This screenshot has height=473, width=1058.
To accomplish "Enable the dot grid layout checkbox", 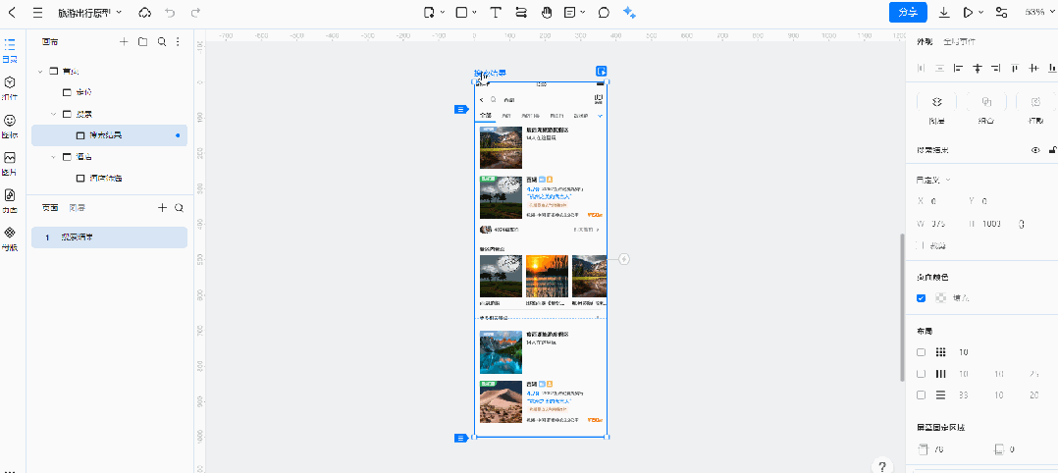I will tap(921, 352).
